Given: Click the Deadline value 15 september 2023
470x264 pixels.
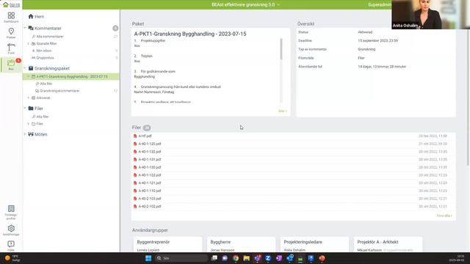Looking at the screenshot, I should point(377,41).
